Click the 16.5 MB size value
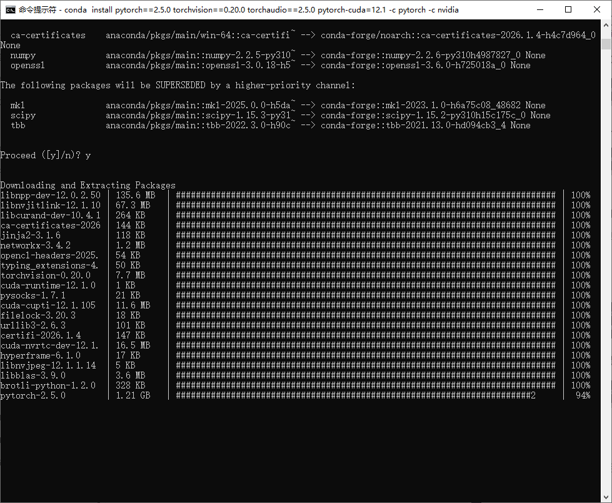 point(133,345)
